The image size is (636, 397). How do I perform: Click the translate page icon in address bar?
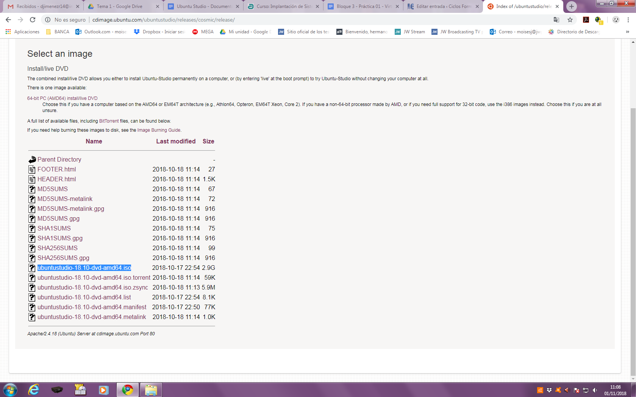coord(556,20)
